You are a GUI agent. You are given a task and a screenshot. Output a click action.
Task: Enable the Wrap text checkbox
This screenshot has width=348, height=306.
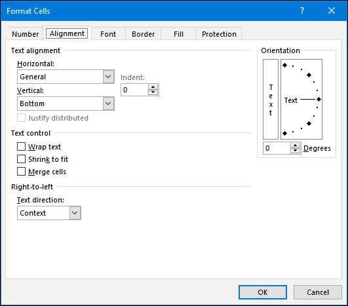pos(22,147)
